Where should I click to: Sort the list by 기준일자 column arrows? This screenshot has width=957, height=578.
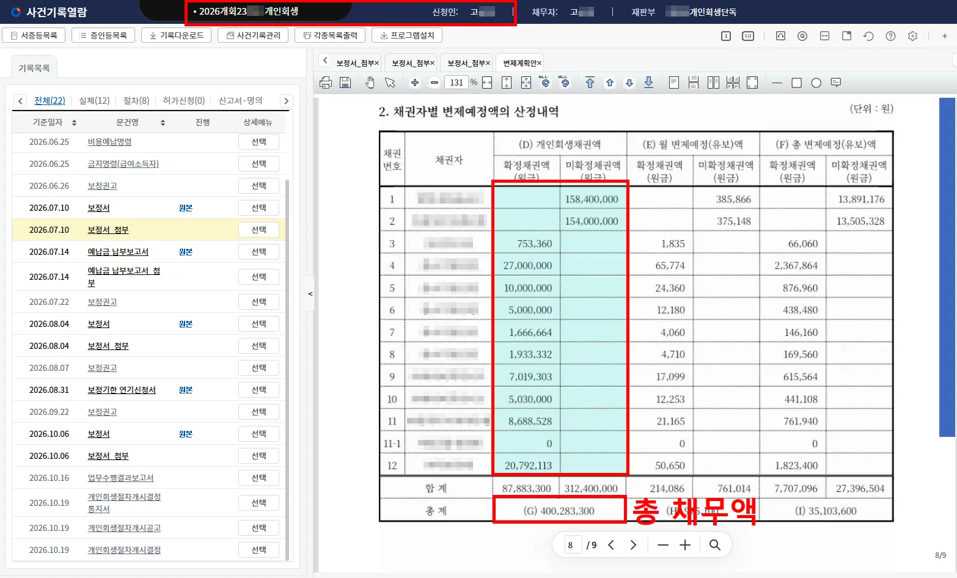(74, 123)
